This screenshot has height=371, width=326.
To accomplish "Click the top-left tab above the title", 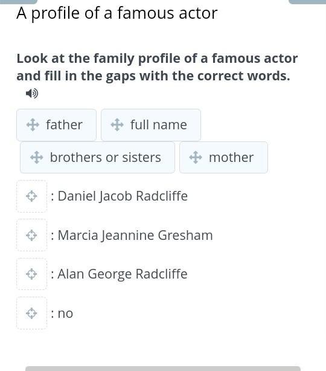I will (19, 2).
